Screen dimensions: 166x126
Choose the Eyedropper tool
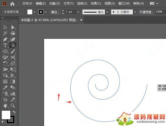5,88
